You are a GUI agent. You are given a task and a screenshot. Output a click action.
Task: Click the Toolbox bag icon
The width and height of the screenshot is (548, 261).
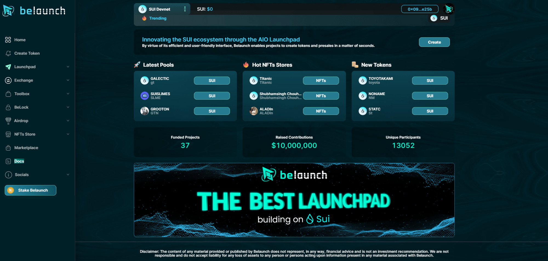(8, 94)
